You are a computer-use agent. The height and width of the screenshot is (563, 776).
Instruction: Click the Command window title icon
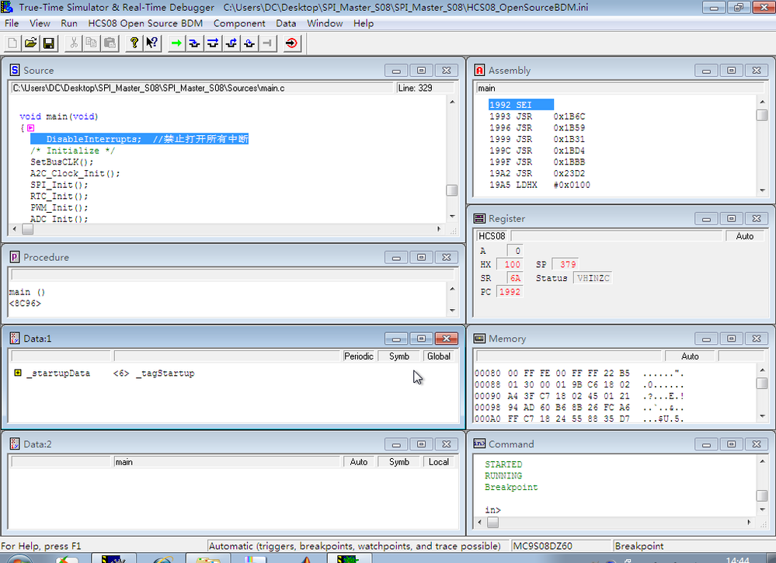(x=479, y=443)
